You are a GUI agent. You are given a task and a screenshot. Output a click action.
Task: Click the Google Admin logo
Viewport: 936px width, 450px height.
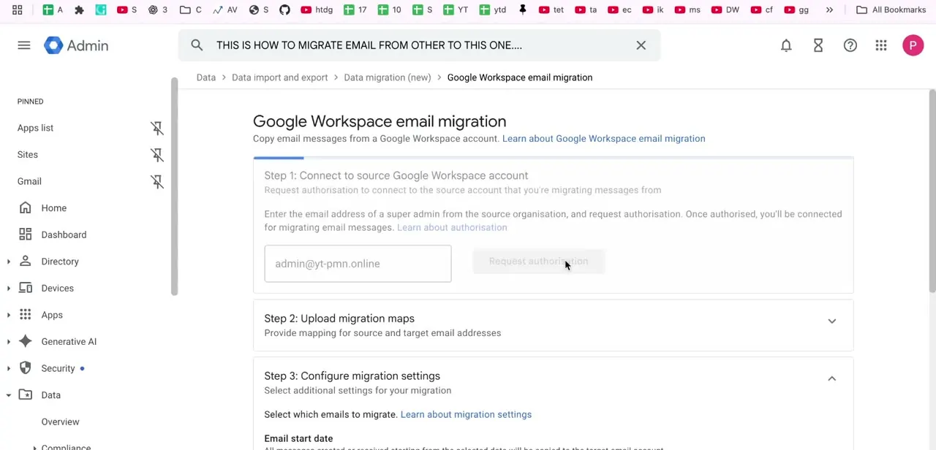76,45
